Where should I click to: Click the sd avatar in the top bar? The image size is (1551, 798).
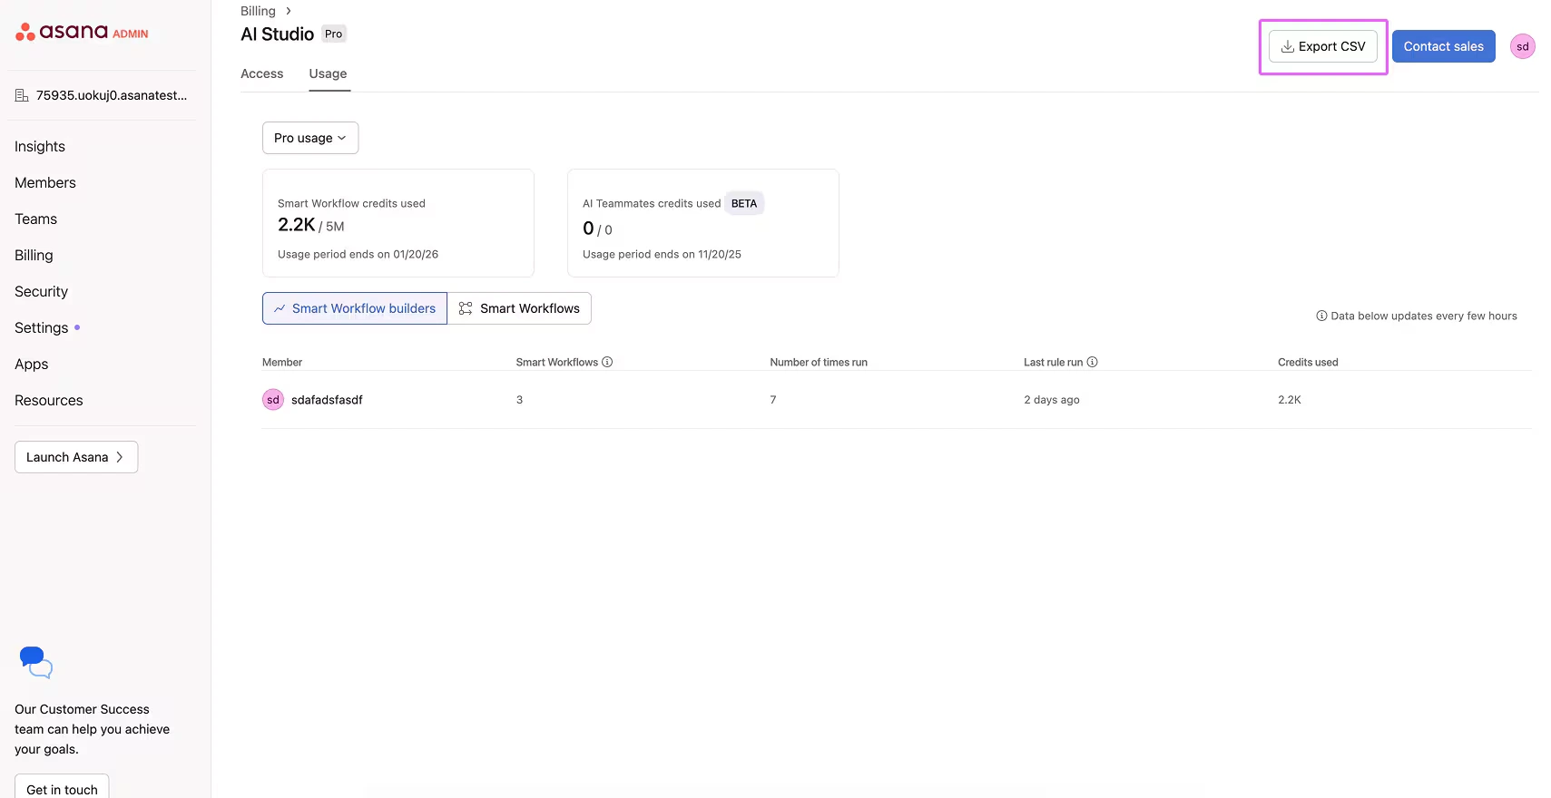coord(1522,46)
